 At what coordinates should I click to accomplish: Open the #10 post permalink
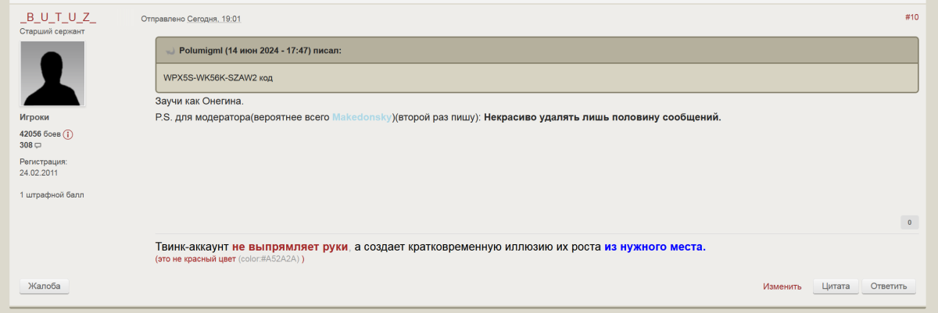tap(911, 16)
